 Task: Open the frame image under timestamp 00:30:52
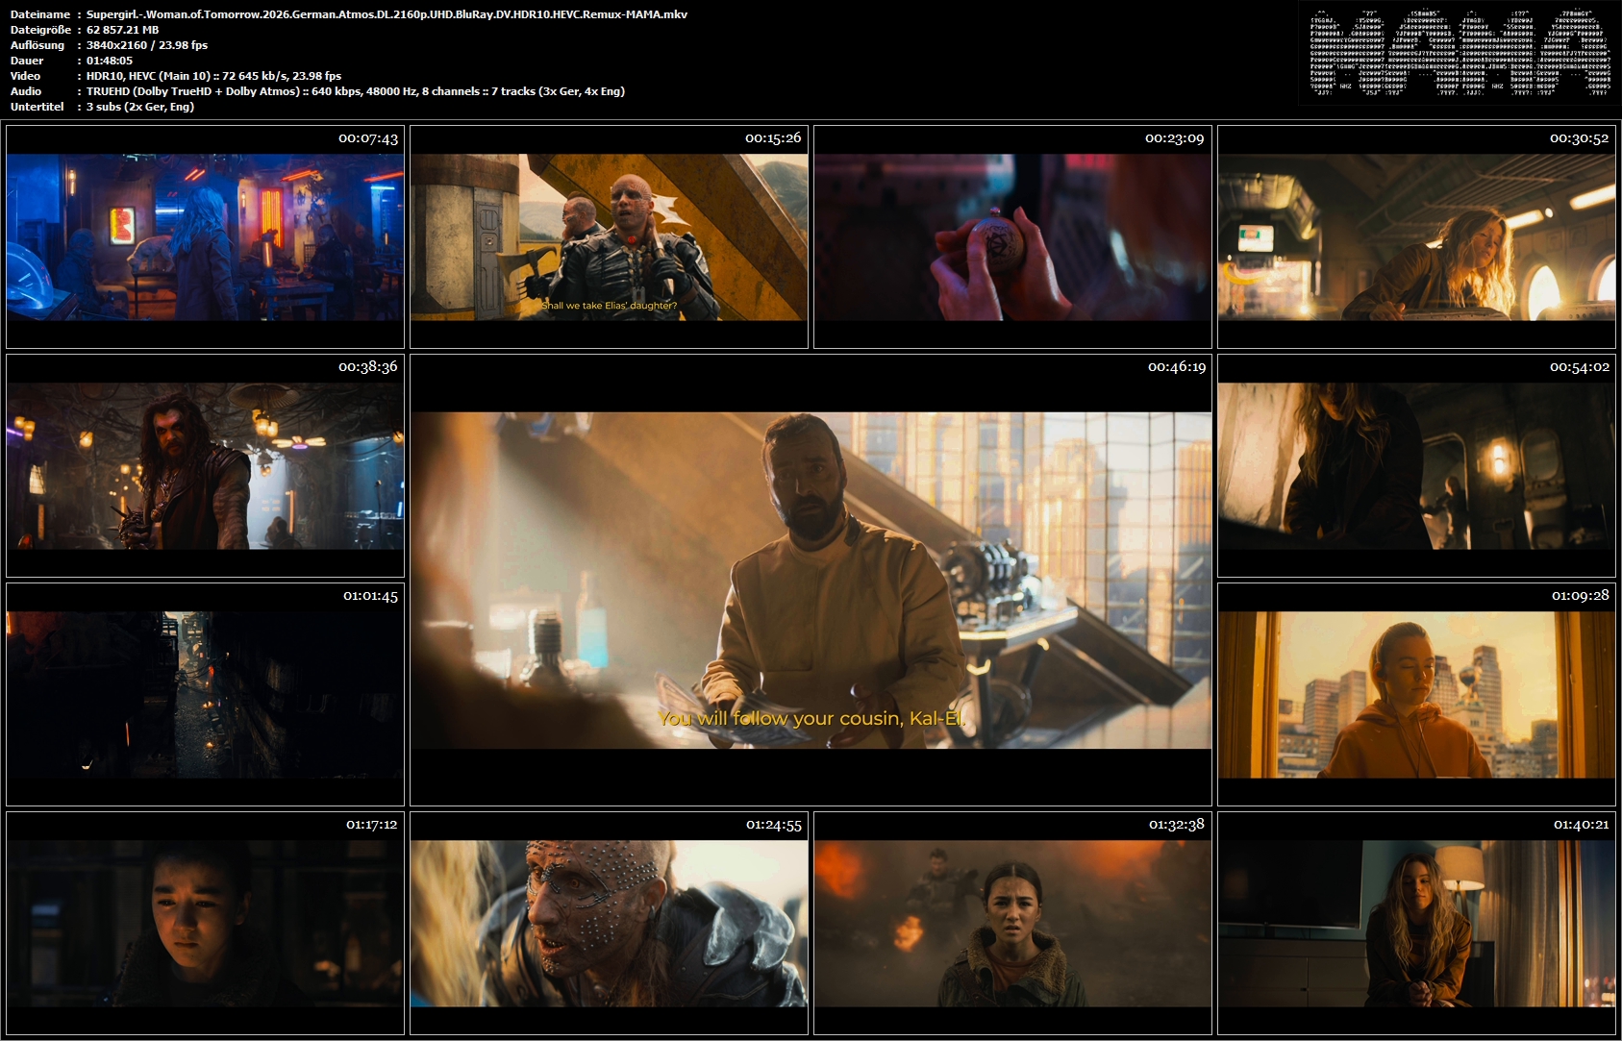pyautogui.click(x=1416, y=236)
